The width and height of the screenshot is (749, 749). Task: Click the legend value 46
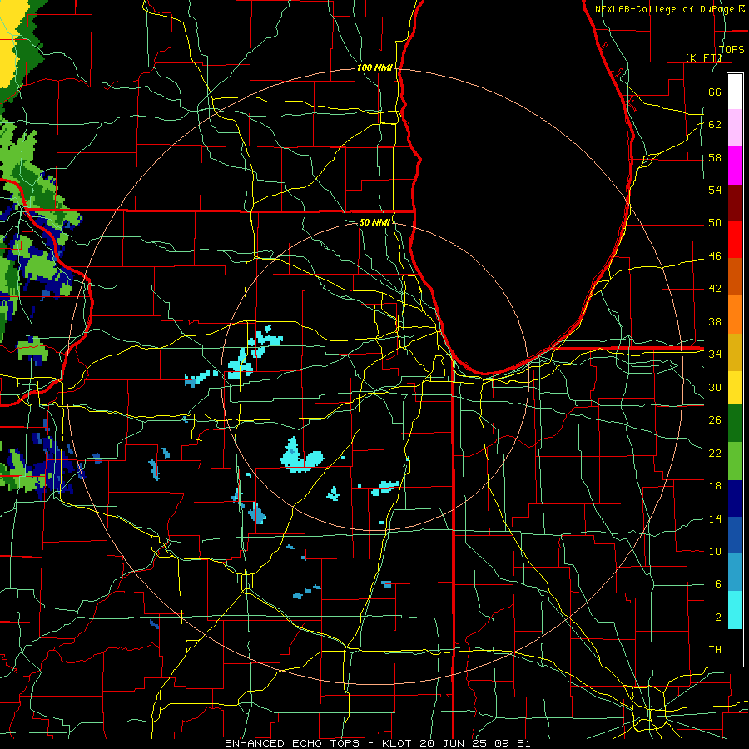click(x=715, y=256)
